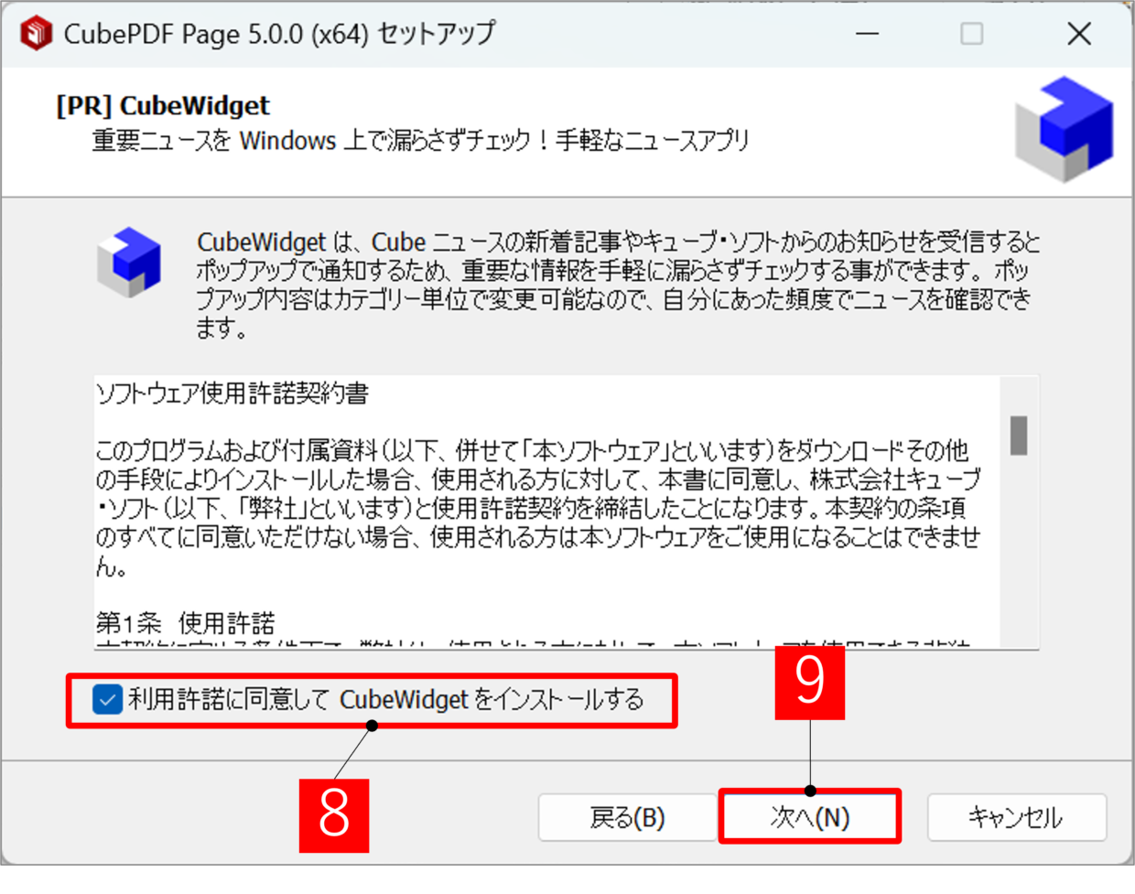This screenshot has width=1135, height=894.
Task: Click the 戻る(B) button
Action: tap(627, 816)
